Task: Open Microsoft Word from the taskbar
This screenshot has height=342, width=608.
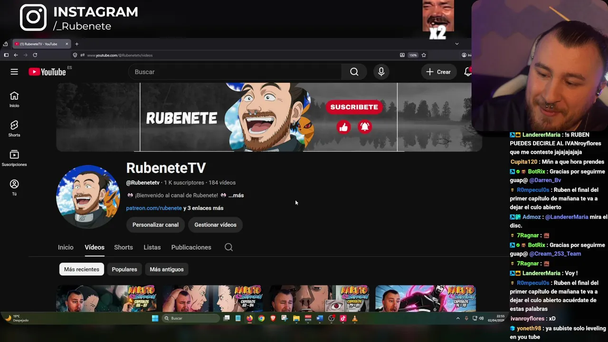Action: click(x=320, y=318)
